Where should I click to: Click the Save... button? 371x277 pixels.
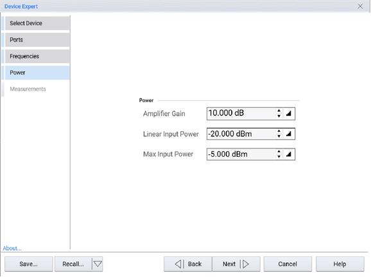(x=29, y=264)
